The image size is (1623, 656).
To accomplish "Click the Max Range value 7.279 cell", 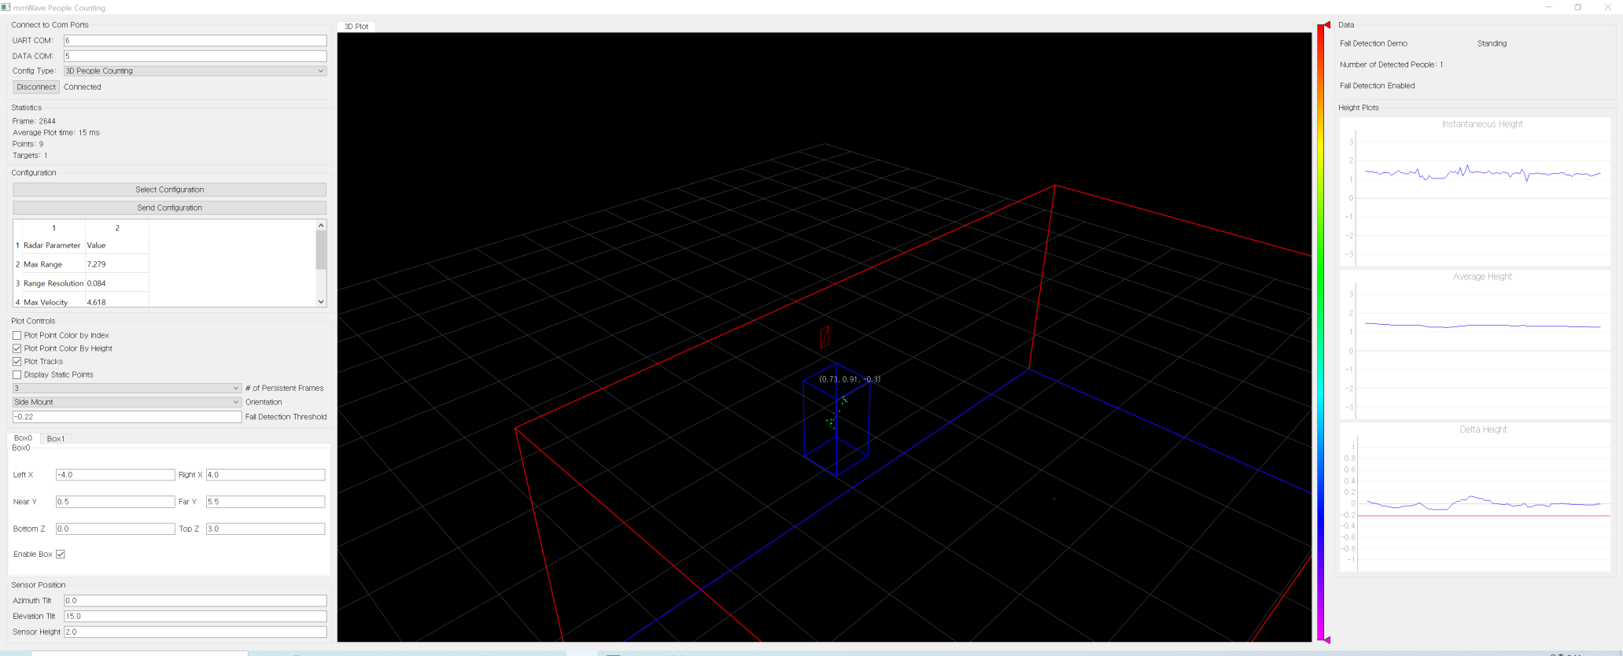I will [116, 264].
